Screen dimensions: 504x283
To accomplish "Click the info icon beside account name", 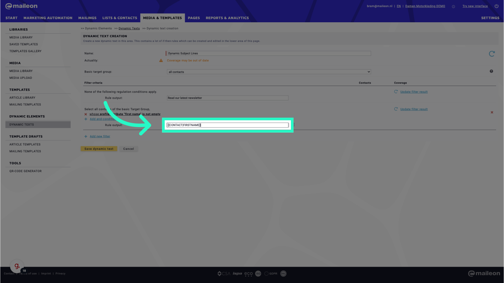I will tap(453, 7).
